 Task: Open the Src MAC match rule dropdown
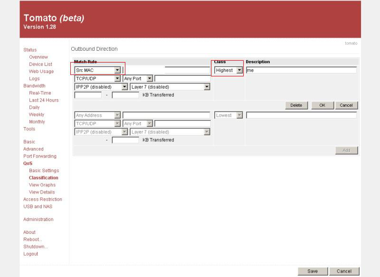(x=97, y=70)
